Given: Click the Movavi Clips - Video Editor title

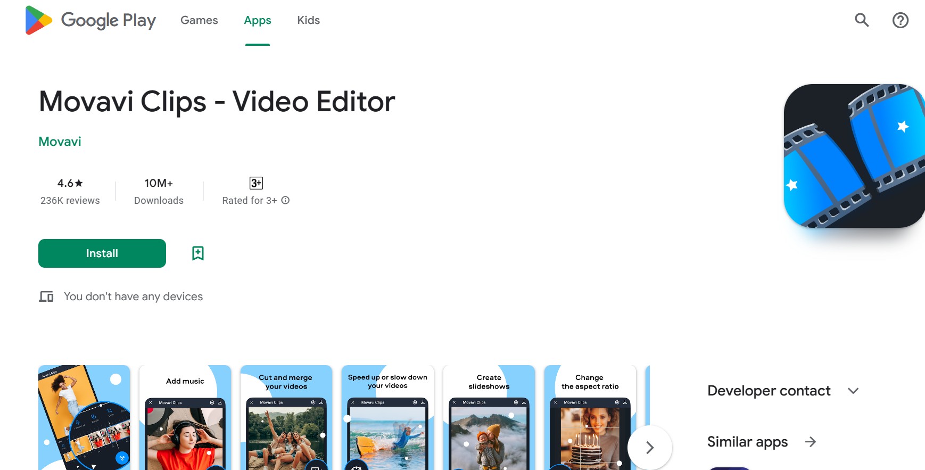Looking at the screenshot, I should click(217, 101).
